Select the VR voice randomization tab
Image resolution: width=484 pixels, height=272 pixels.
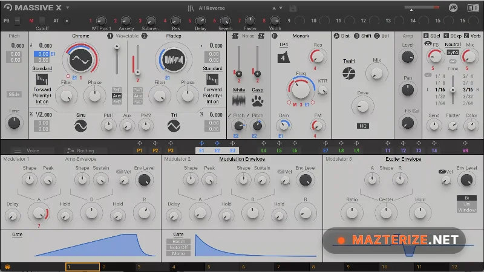pyautogui.click(x=465, y=151)
